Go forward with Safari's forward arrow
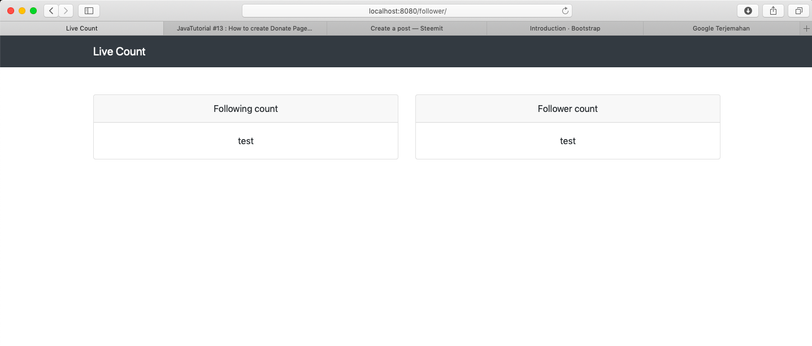The width and height of the screenshot is (812, 346). [66, 11]
